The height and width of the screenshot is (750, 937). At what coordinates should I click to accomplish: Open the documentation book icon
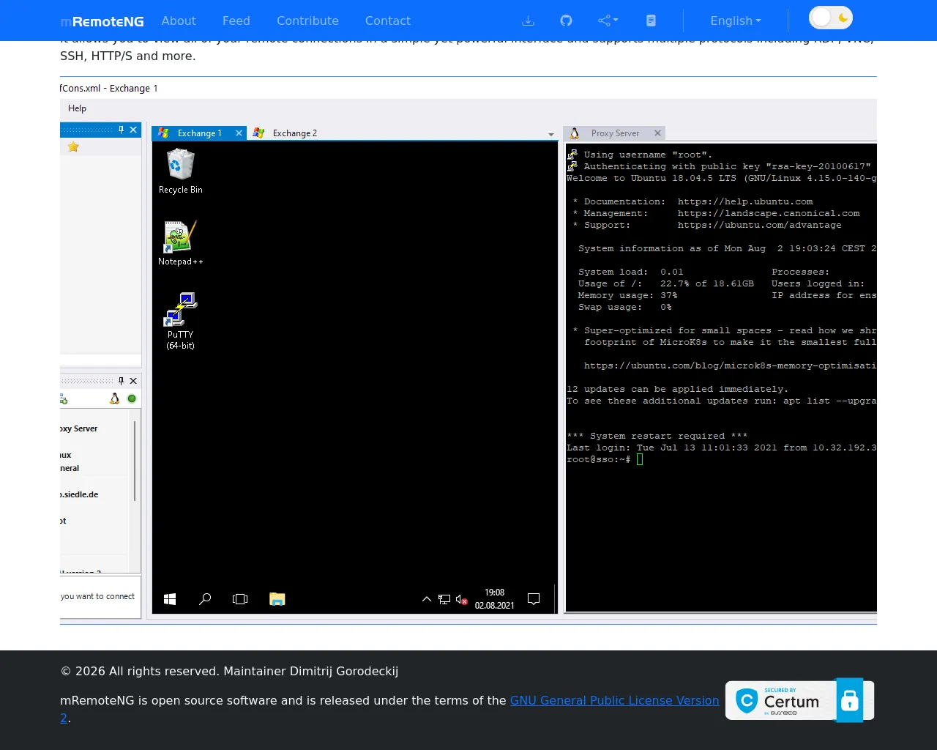(651, 21)
